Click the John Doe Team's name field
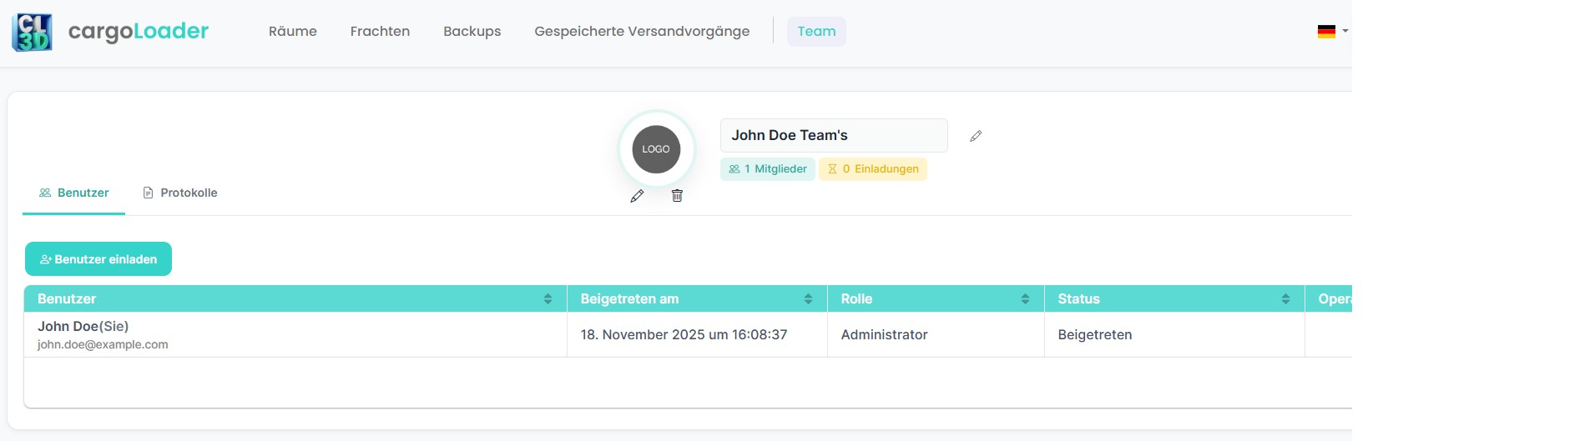This screenshot has height=441, width=1590. 833,135
